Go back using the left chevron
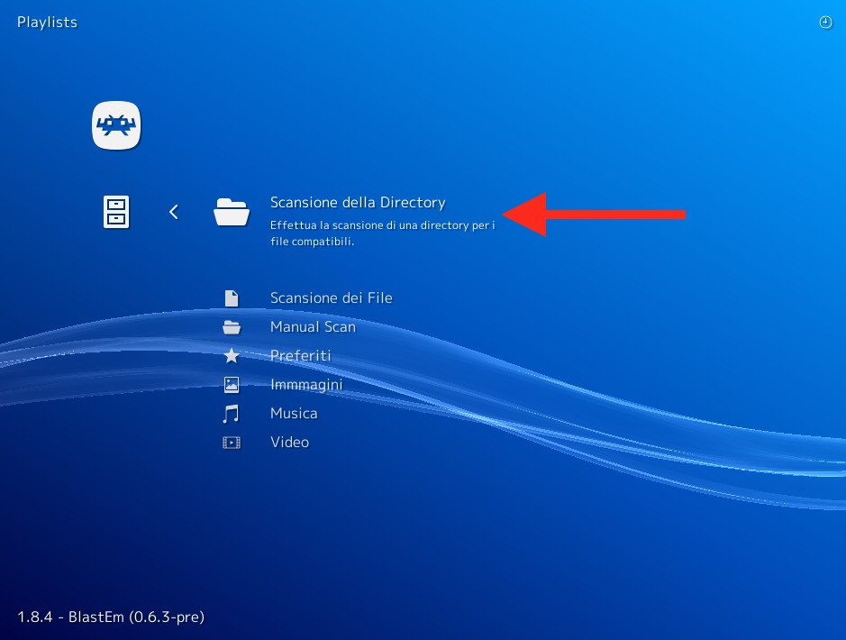This screenshot has width=846, height=640. 173,212
